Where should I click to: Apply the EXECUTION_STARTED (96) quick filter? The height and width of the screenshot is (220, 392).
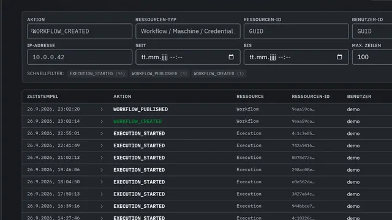click(97, 73)
